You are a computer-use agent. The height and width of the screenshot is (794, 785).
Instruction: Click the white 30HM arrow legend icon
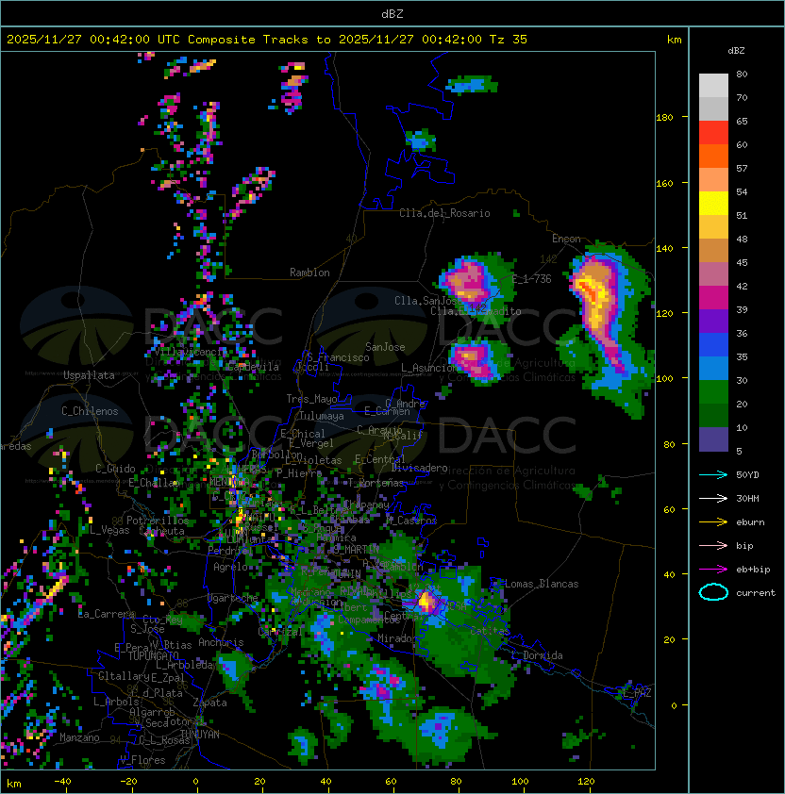pos(713,498)
